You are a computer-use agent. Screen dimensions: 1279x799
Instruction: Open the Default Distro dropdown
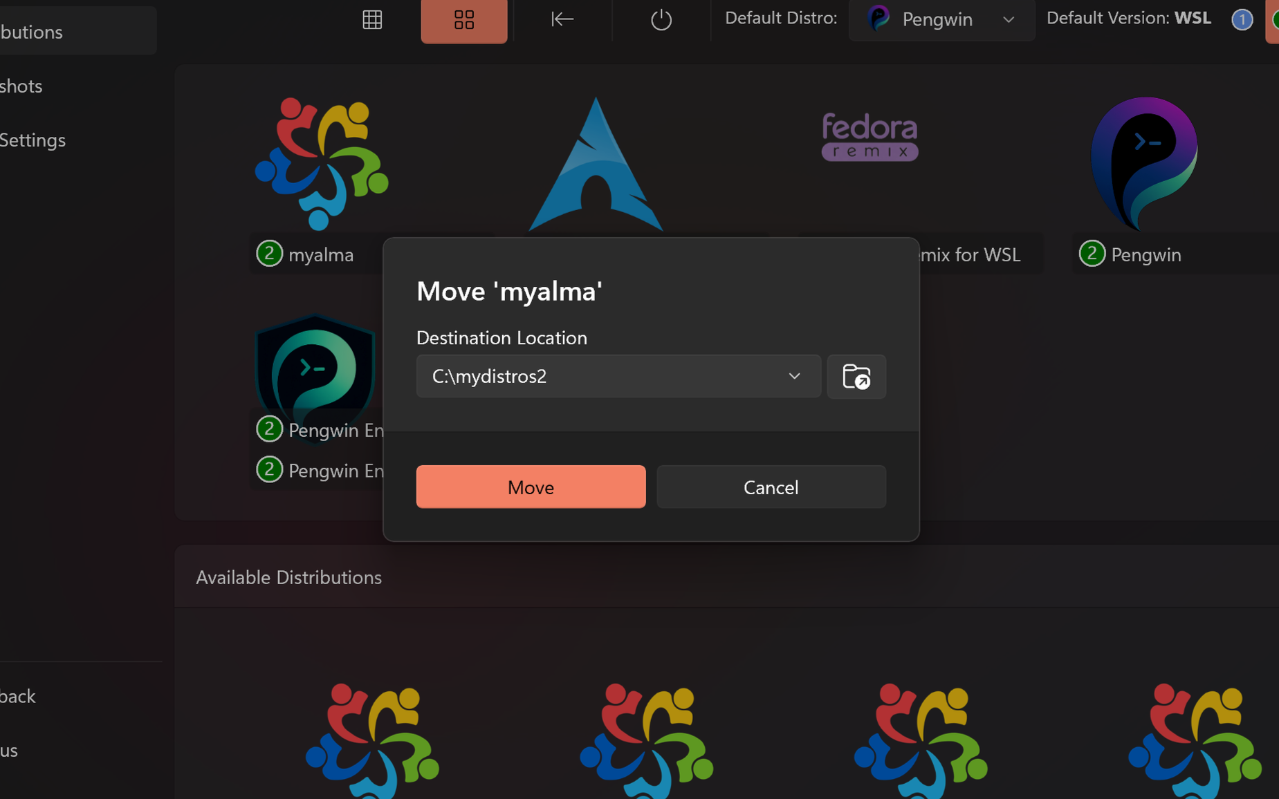coord(1007,19)
